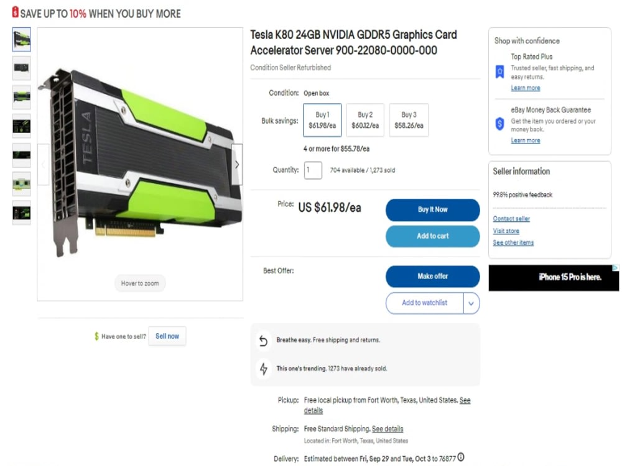Click 'This one's trending' sold text
622x466 pixels.
(332, 368)
